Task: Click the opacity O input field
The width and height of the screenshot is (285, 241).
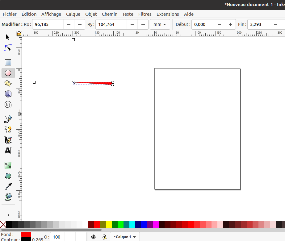Action: point(57,237)
